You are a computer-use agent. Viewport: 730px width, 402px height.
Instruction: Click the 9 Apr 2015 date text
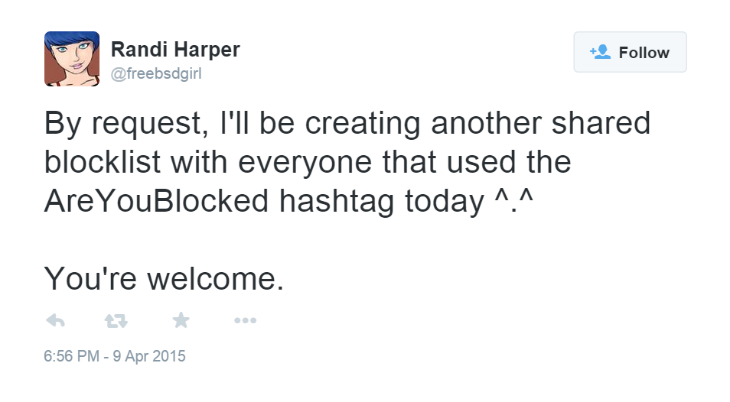[x=149, y=356]
